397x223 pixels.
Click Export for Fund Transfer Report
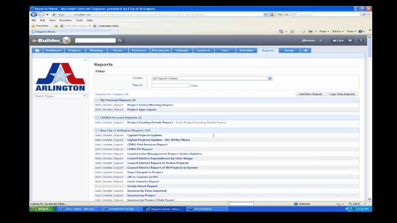click(119, 182)
